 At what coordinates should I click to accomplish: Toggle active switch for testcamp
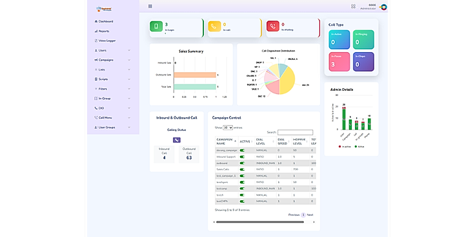(x=243, y=188)
